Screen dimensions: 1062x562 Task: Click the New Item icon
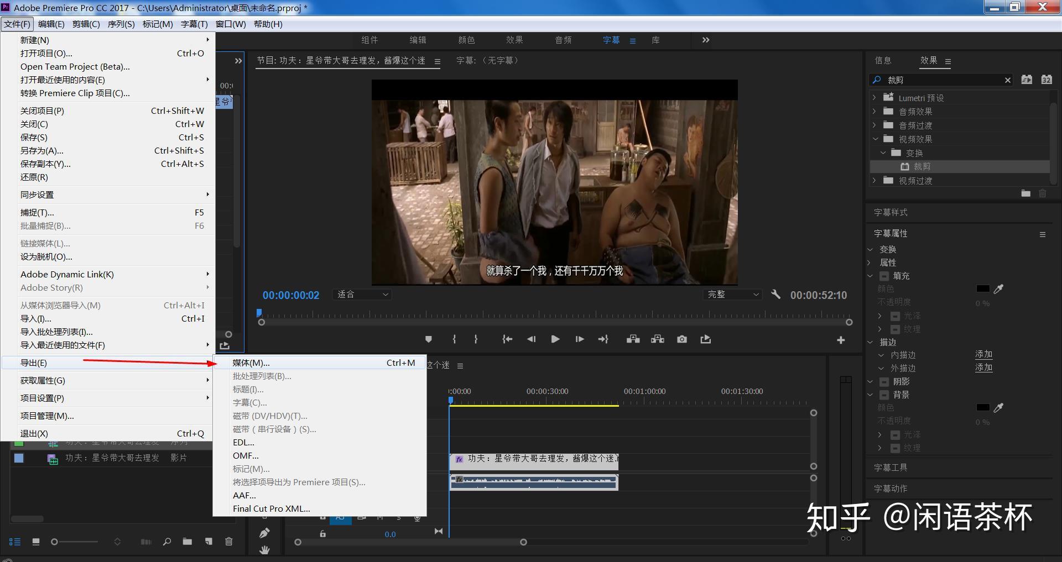coord(209,542)
